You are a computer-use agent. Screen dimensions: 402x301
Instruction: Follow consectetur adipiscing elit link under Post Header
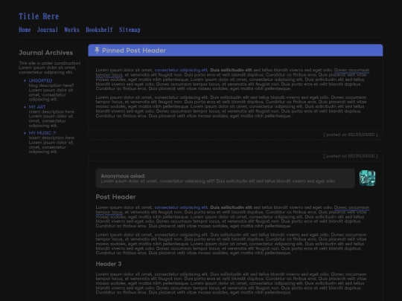(181, 207)
